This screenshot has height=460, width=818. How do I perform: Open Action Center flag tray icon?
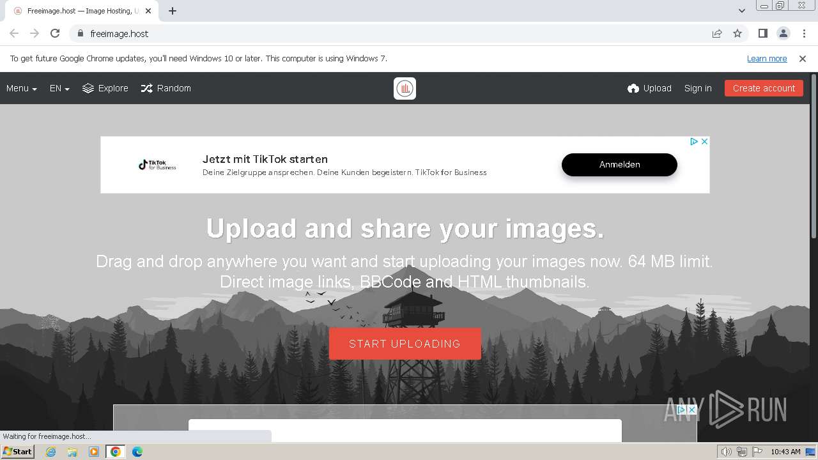point(757,452)
